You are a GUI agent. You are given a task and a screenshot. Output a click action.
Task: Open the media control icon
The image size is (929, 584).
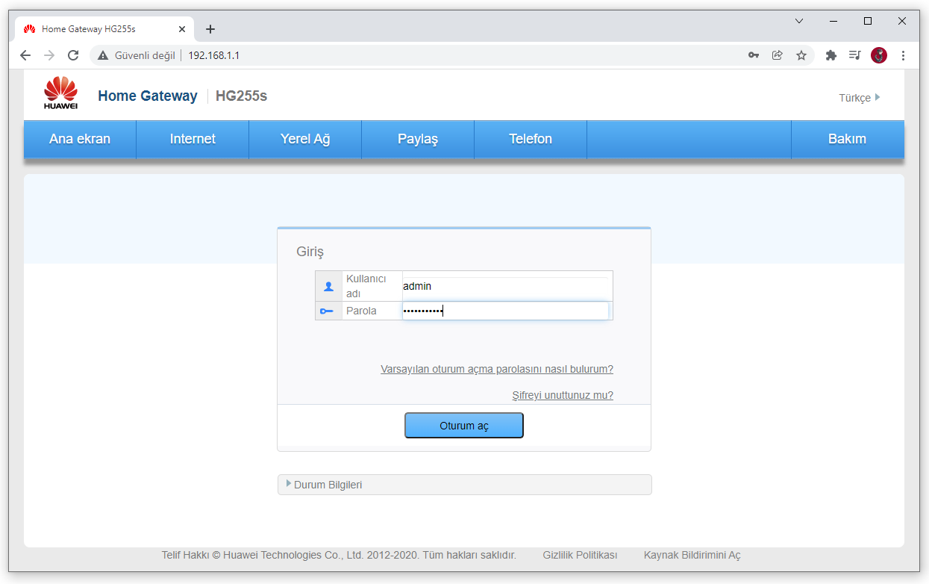[x=855, y=55]
